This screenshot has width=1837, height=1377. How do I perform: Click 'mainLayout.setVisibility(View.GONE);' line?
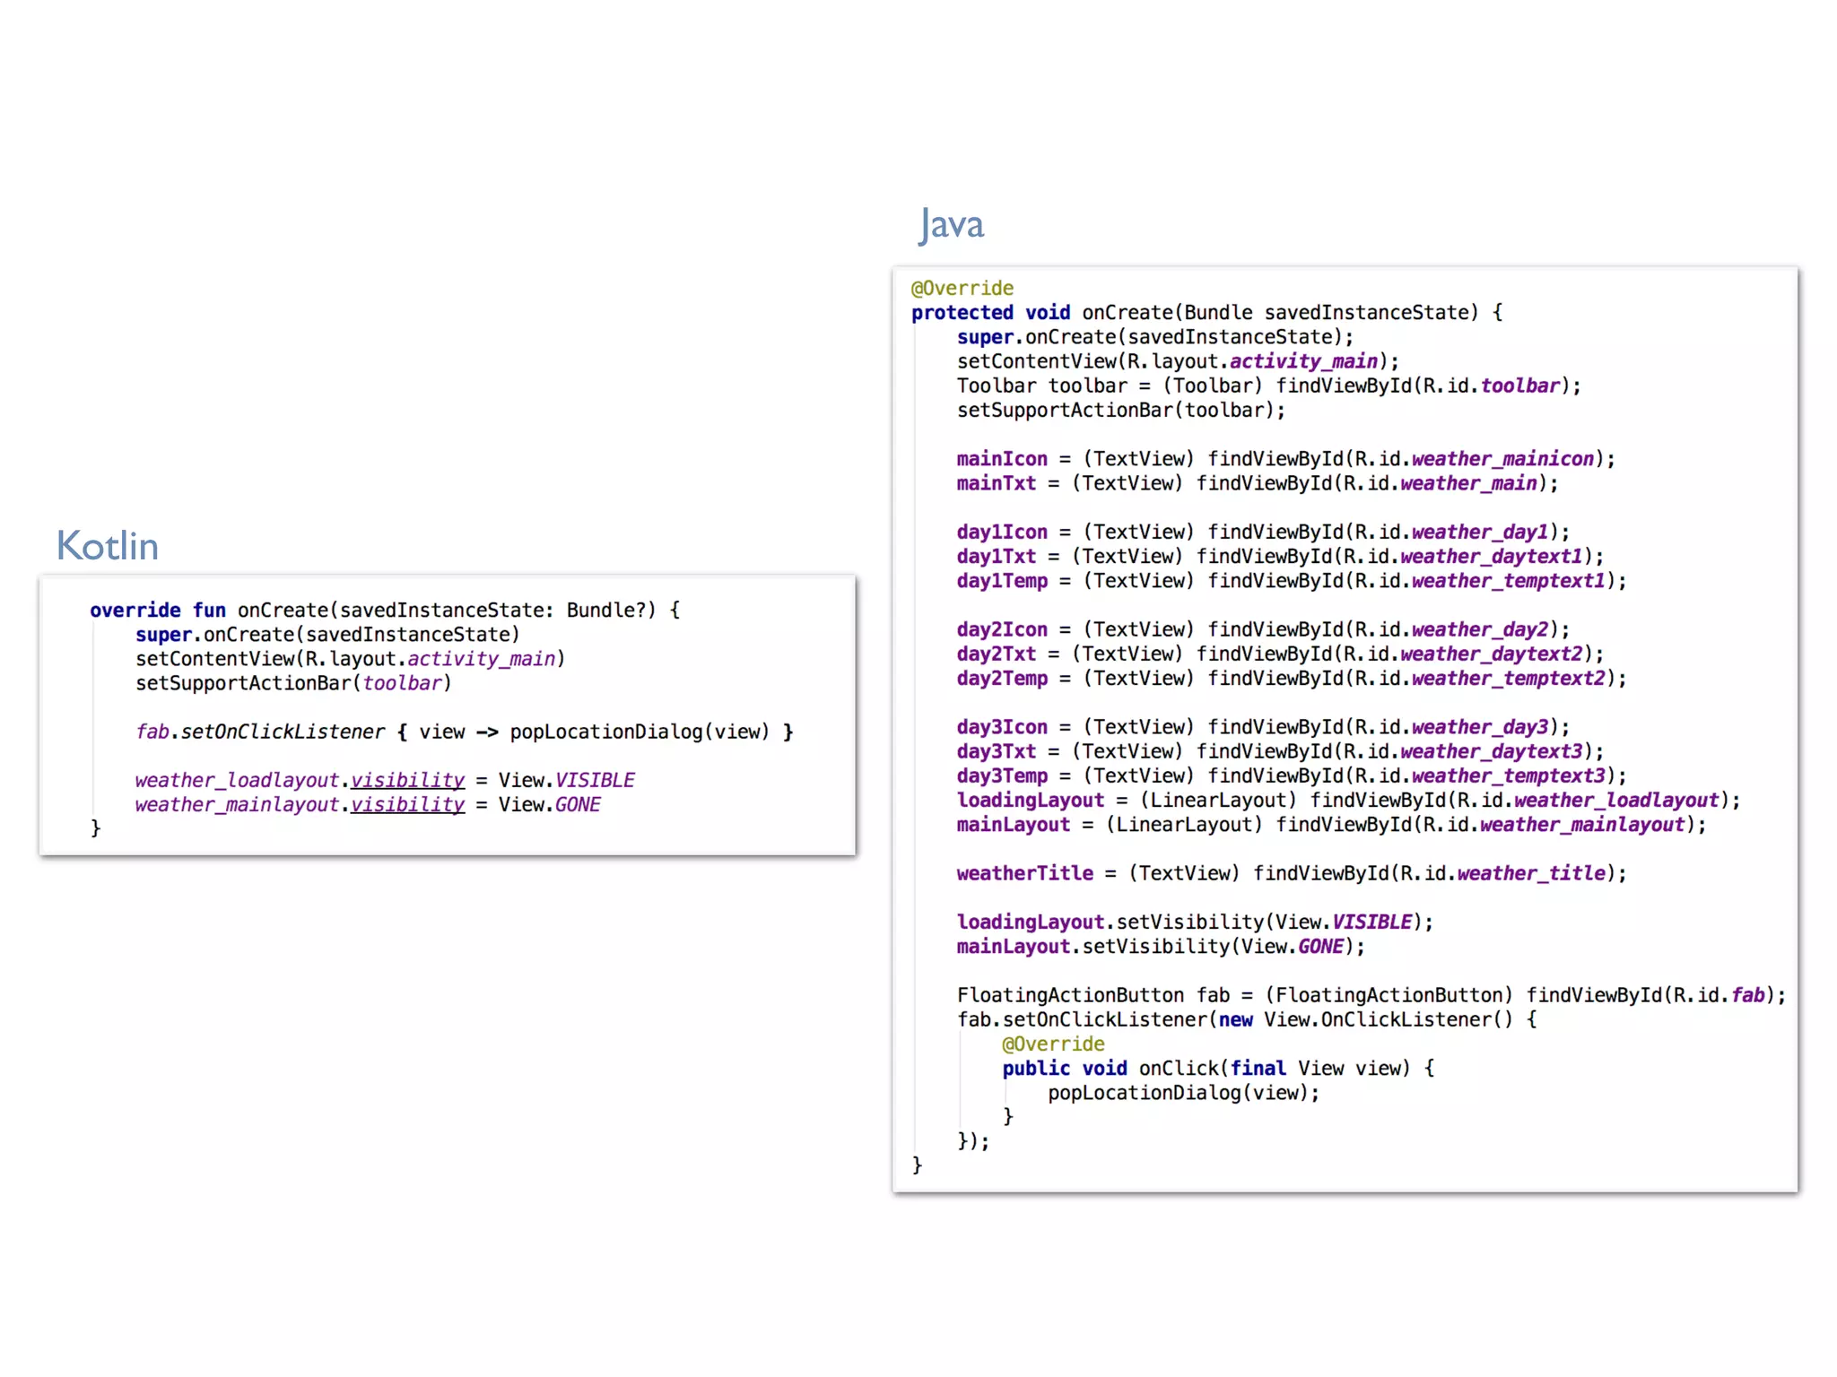click(1161, 946)
